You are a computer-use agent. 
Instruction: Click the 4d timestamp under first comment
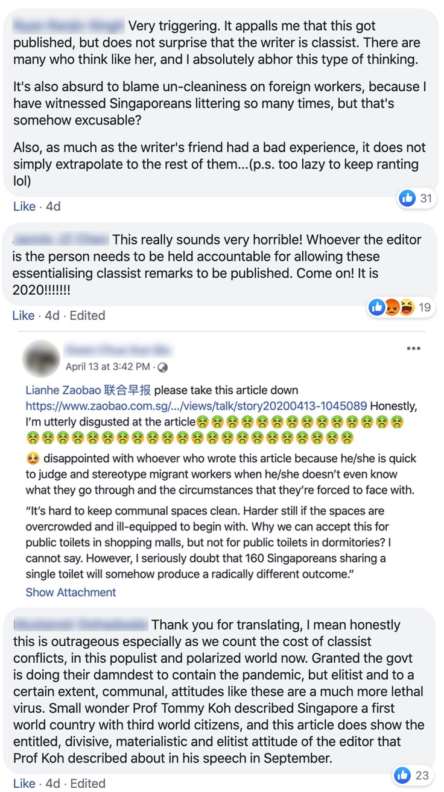click(x=53, y=206)
